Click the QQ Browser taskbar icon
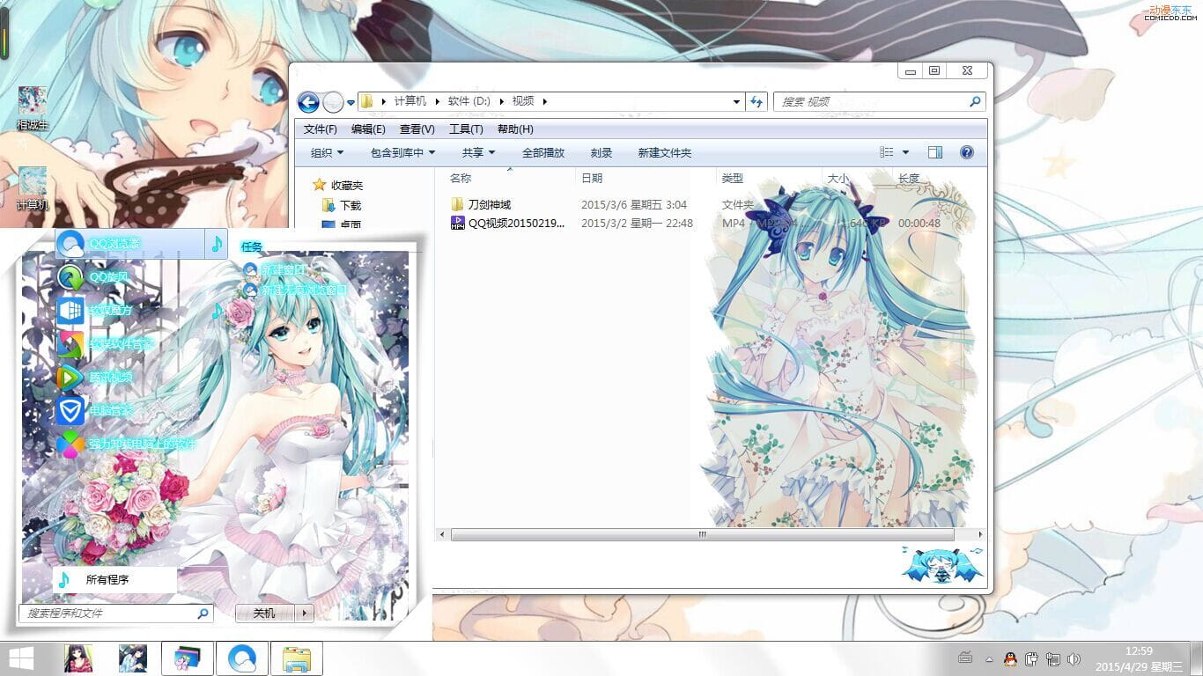 point(241,658)
